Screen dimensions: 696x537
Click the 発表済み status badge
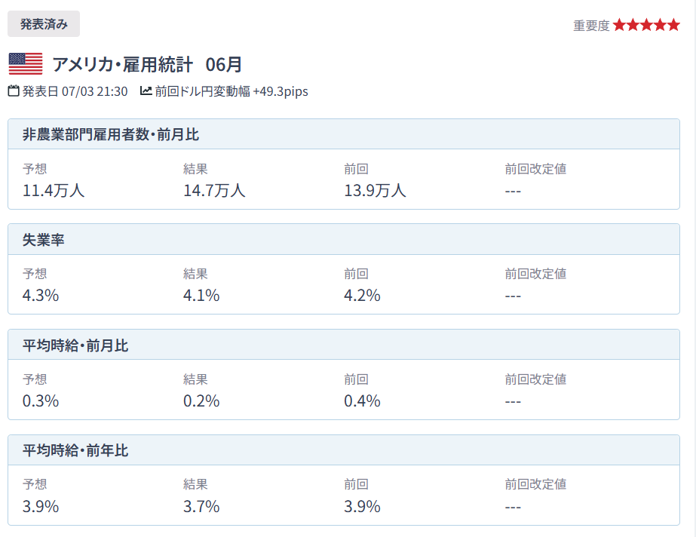click(44, 24)
